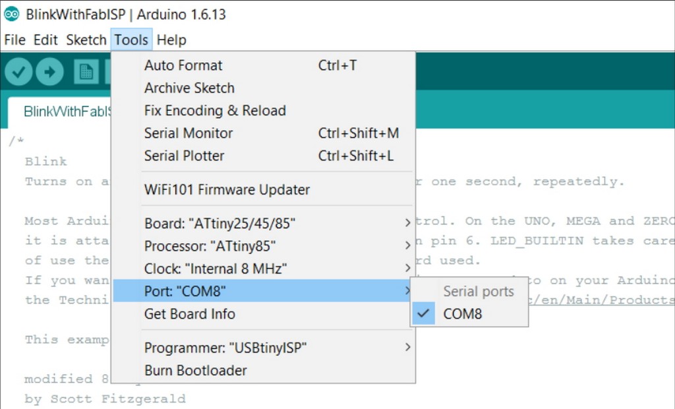Click the Upload arrow toolbar icon

[x=49, y=72]
